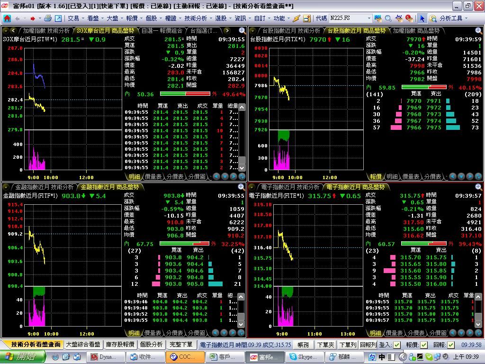Click the 下單列 button
Screen dimensions: 485x364
[x=348, y=345]
